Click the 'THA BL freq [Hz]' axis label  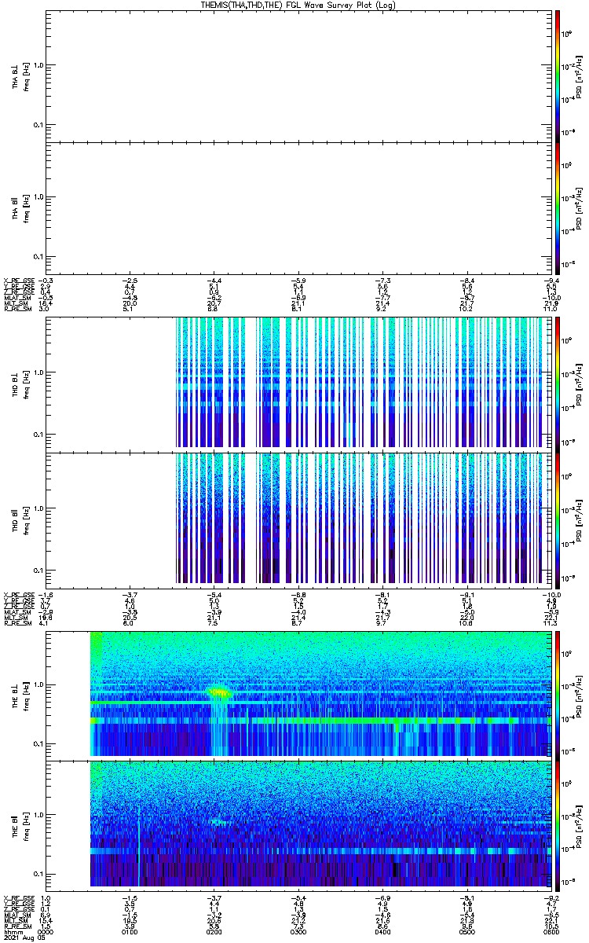coord(20,76)
